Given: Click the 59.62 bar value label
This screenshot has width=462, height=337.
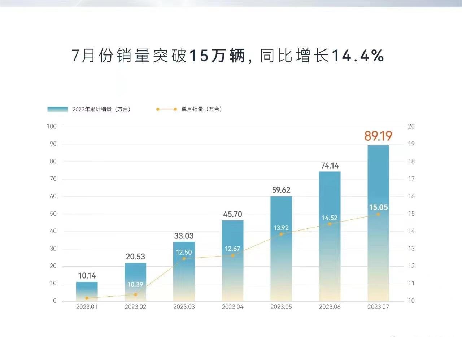Looking at the screenshot, I should click(x=281, y=190).
